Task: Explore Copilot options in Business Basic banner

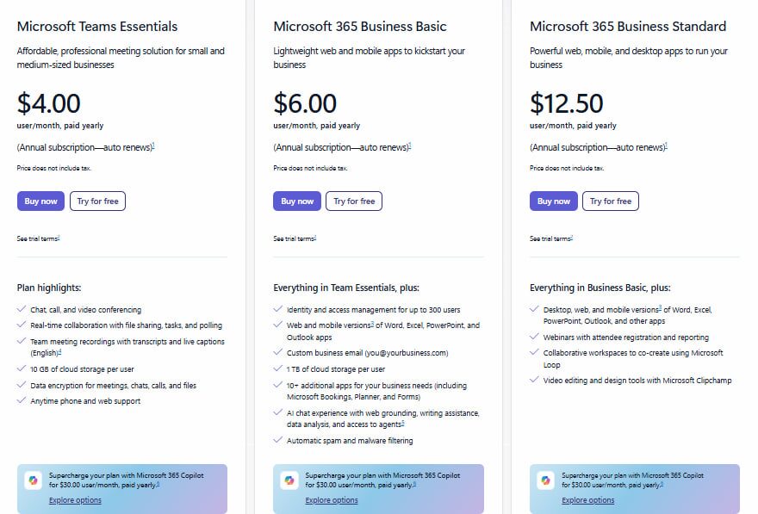Action: pos(332,500)
